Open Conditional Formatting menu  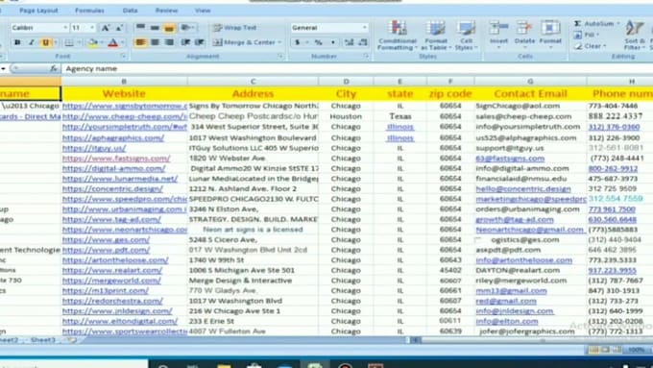tap(397, 36)
